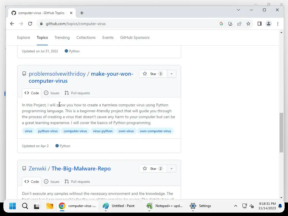Reload the GitHub topics page
The height and width of the screenshot is (216, 288).
click(30, 24)
